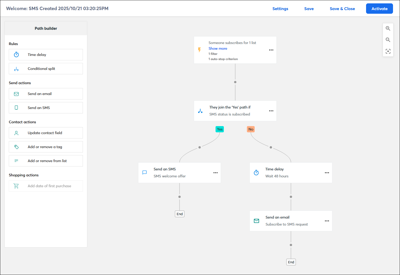Click the '1 auto-stop criterion' text
Viewport: 400px width, 275px height.
coord(223,59)
